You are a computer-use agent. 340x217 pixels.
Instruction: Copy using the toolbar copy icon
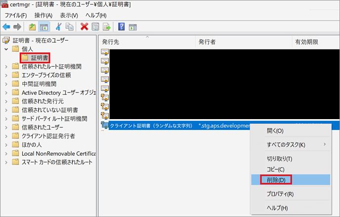pos(70,27)
